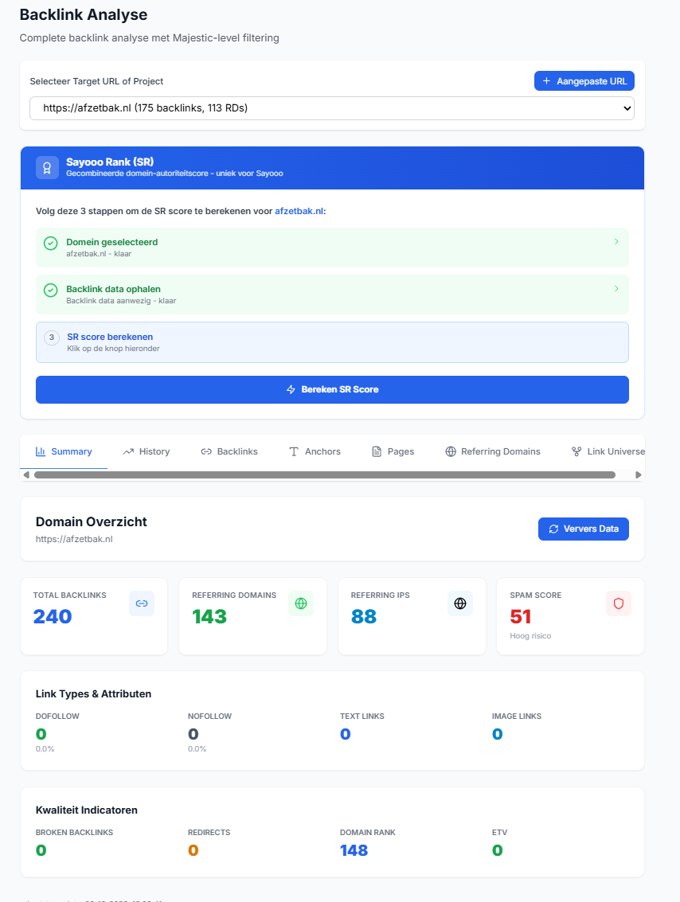Click the refresh icon in Ververs Data button
Screen dimensions: 680x902
click(553, 529)
